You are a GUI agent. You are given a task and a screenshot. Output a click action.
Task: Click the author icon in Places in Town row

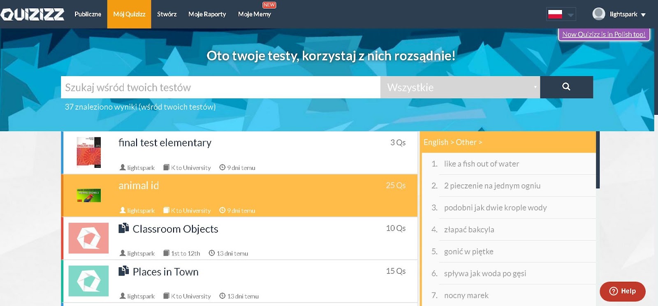[x=123, y=296]
